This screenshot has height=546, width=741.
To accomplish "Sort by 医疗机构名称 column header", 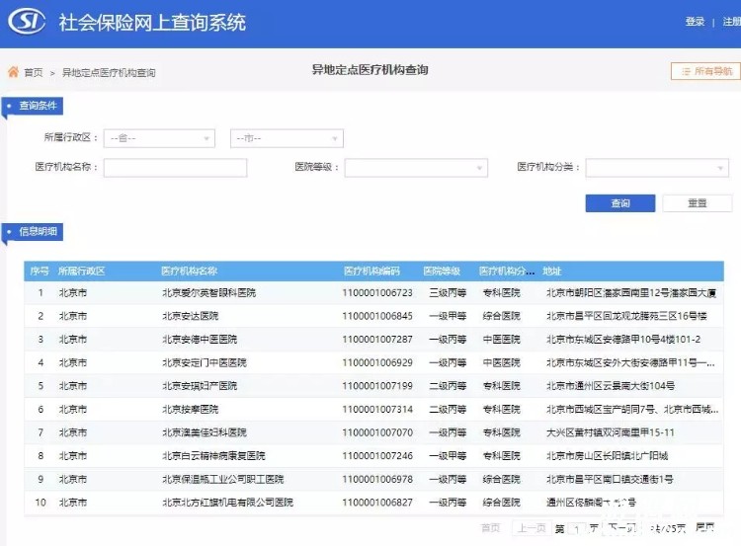I will pyautogui.click(x=190, y=271).
